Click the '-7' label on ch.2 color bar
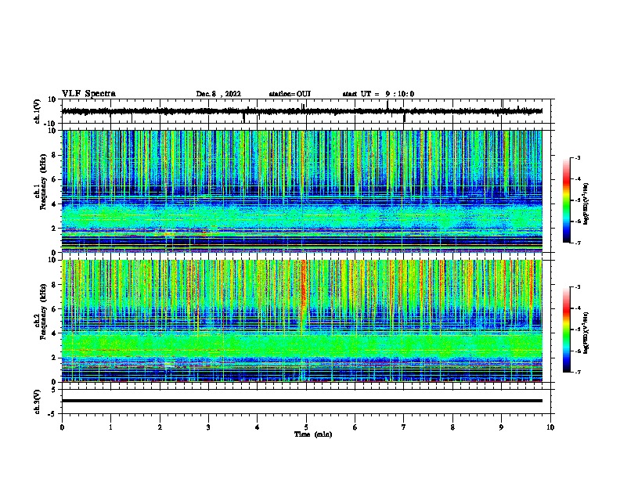Viewport: 620px width, 479px height. [578, 373]
